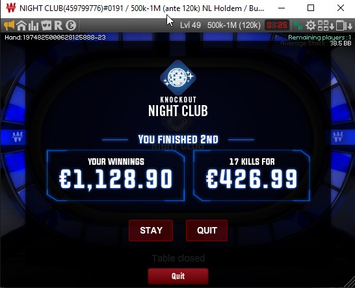The image size is (355, 288).
Task: Open the lobby home icon
Action: pyautogui.click(x=21, y=25)
